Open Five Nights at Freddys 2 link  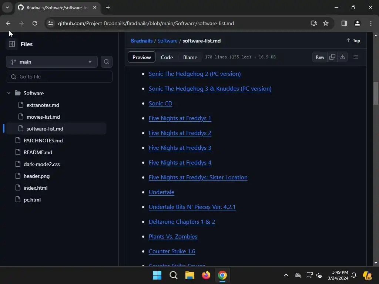point(180,133)
